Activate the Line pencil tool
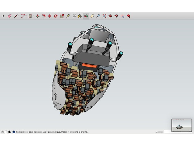The height and width of the screenshot is (146, 194). click(16, 16)
